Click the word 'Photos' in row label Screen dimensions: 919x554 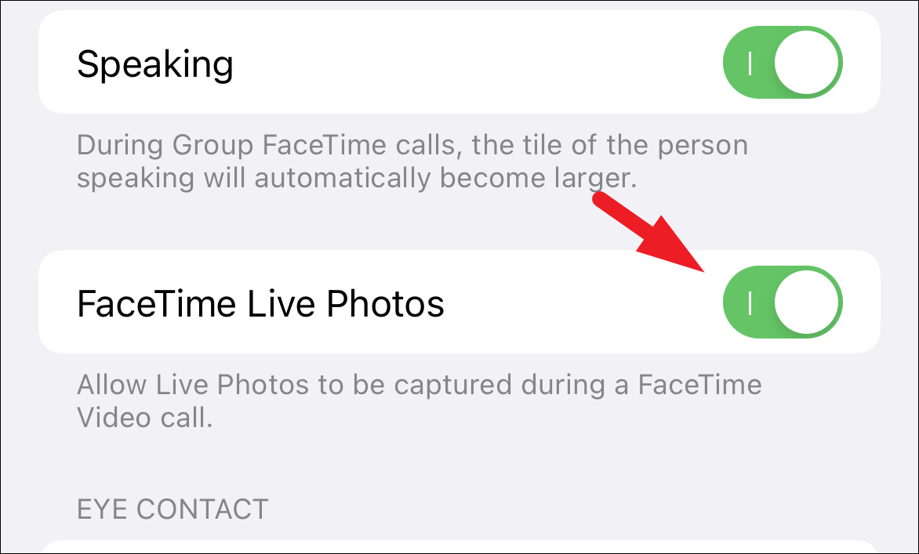pos(385,303)
